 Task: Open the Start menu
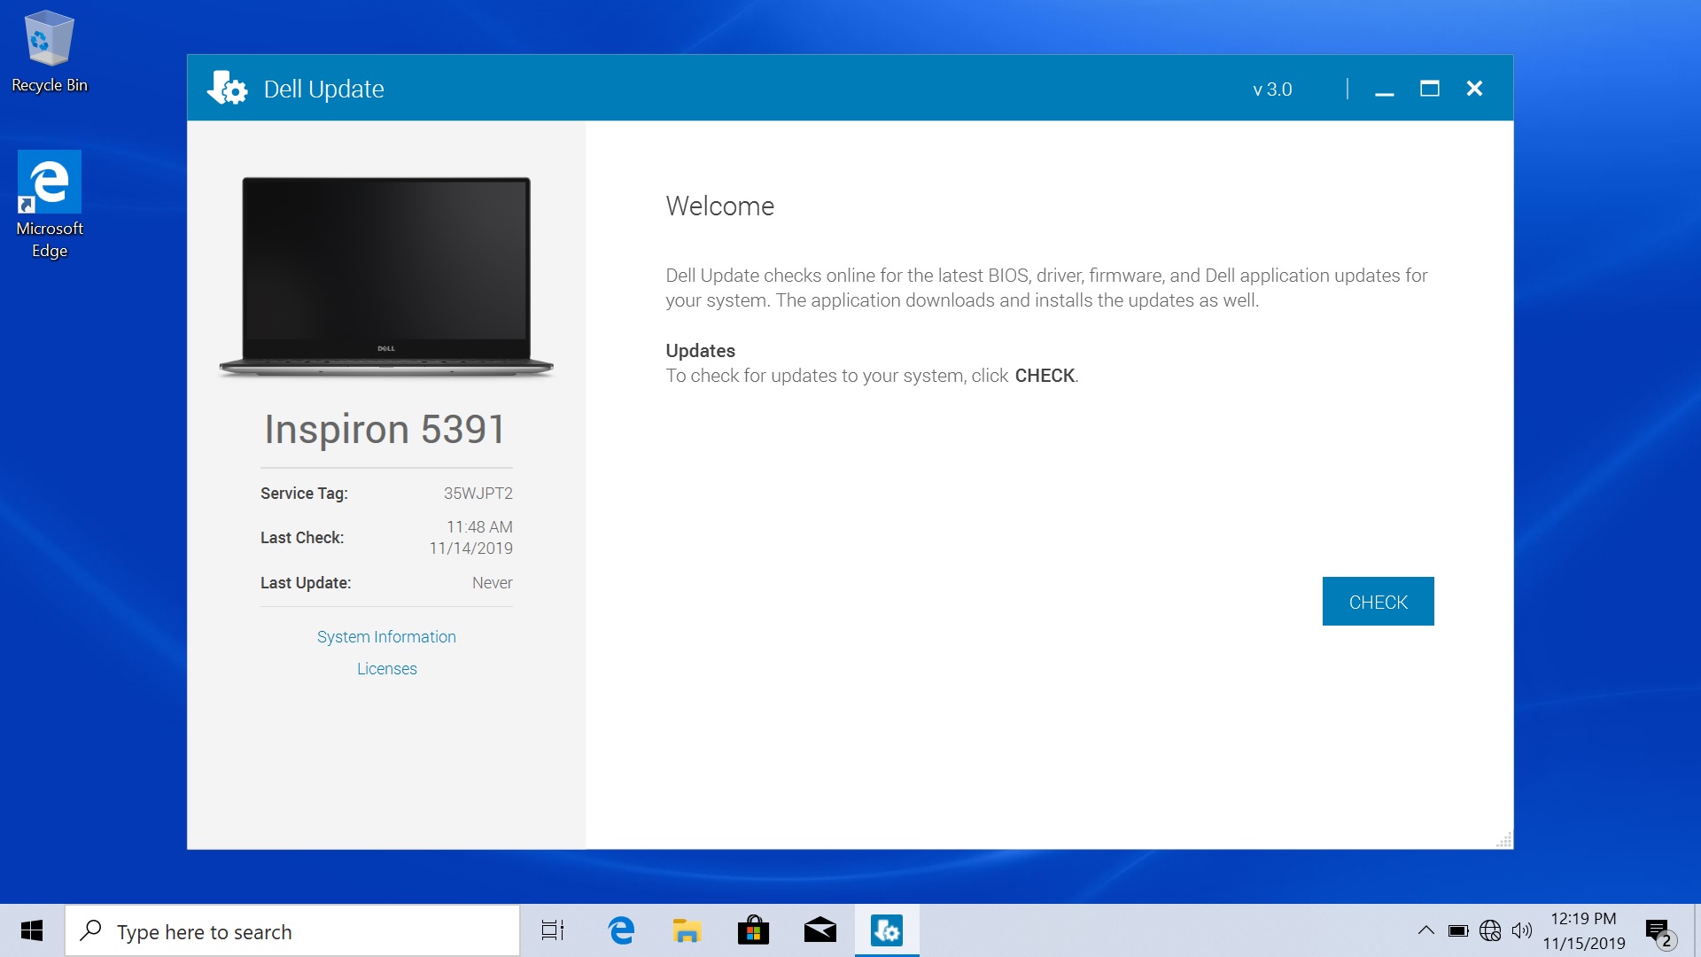click(x=32, y=930)
